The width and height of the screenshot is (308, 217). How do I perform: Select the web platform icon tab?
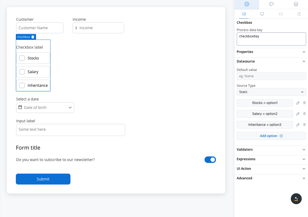(x=244, y=14)
